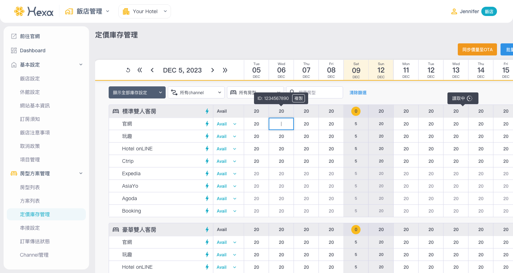Open 所有channel filter dropdown

(x=196, y=92)
